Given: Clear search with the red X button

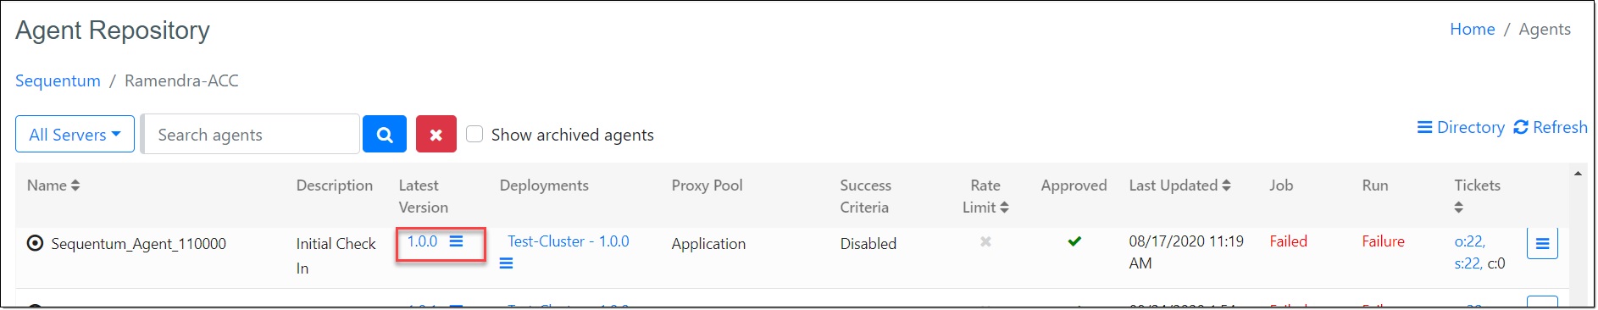Looking at the screenshot, I should [436, 135].
